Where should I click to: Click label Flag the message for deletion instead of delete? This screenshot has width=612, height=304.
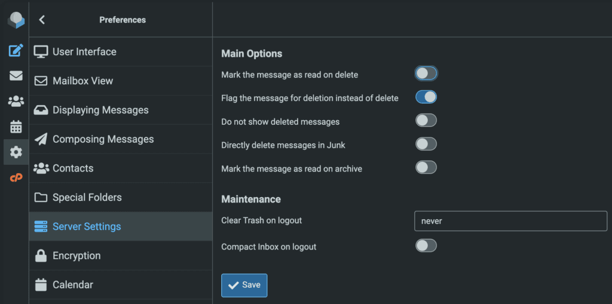point(310,98)
